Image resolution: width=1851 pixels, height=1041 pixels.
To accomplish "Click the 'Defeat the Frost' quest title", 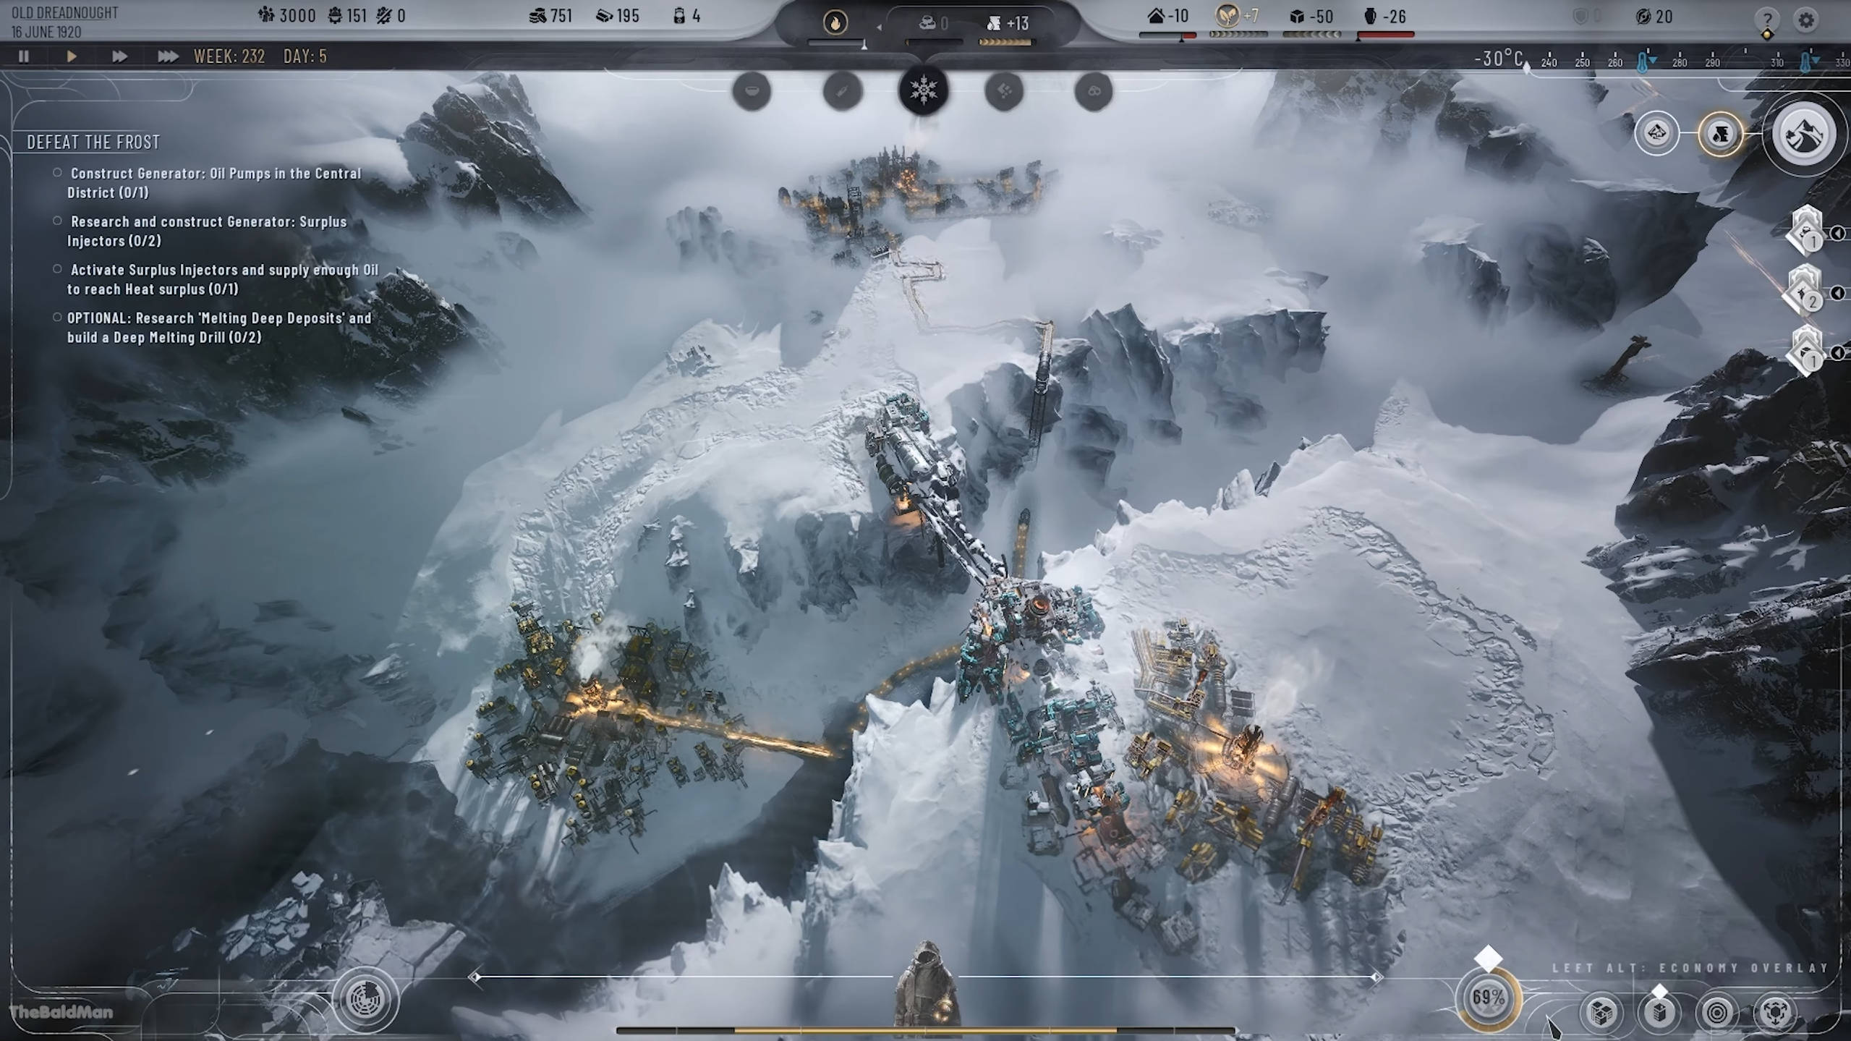I will pyautogui.click(x=93, y=143).
